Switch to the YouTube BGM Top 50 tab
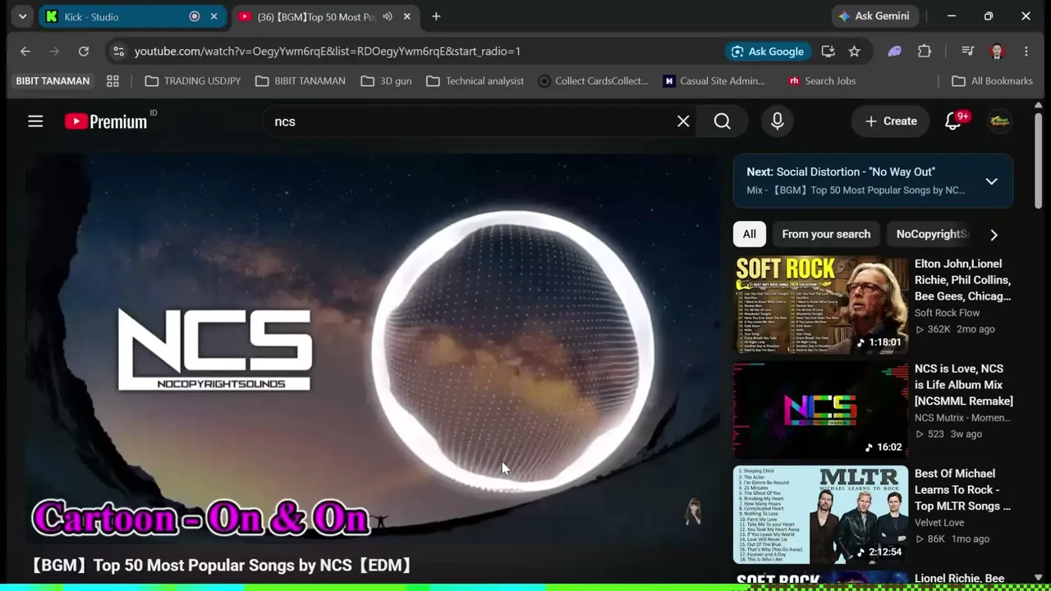Screen dimensions: 1051x591 324,16
